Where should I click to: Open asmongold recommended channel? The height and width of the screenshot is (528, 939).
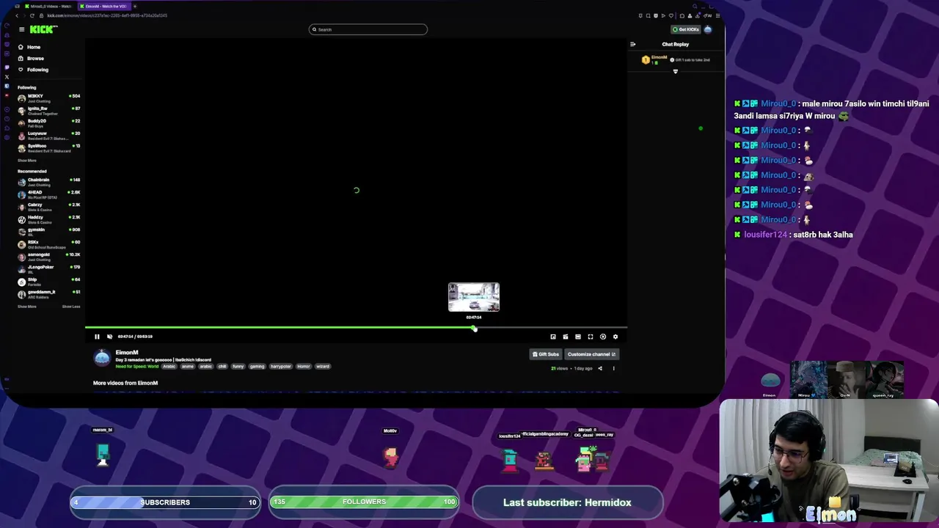coord(49,257)
